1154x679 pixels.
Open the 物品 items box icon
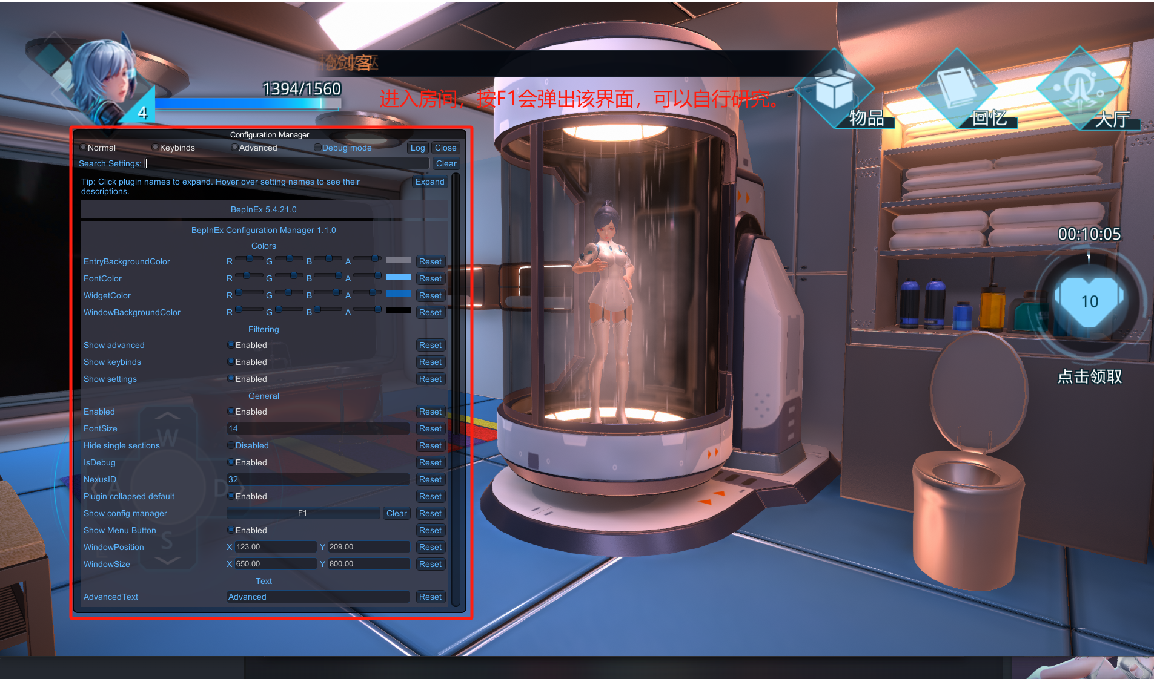(x=835, y=91)
